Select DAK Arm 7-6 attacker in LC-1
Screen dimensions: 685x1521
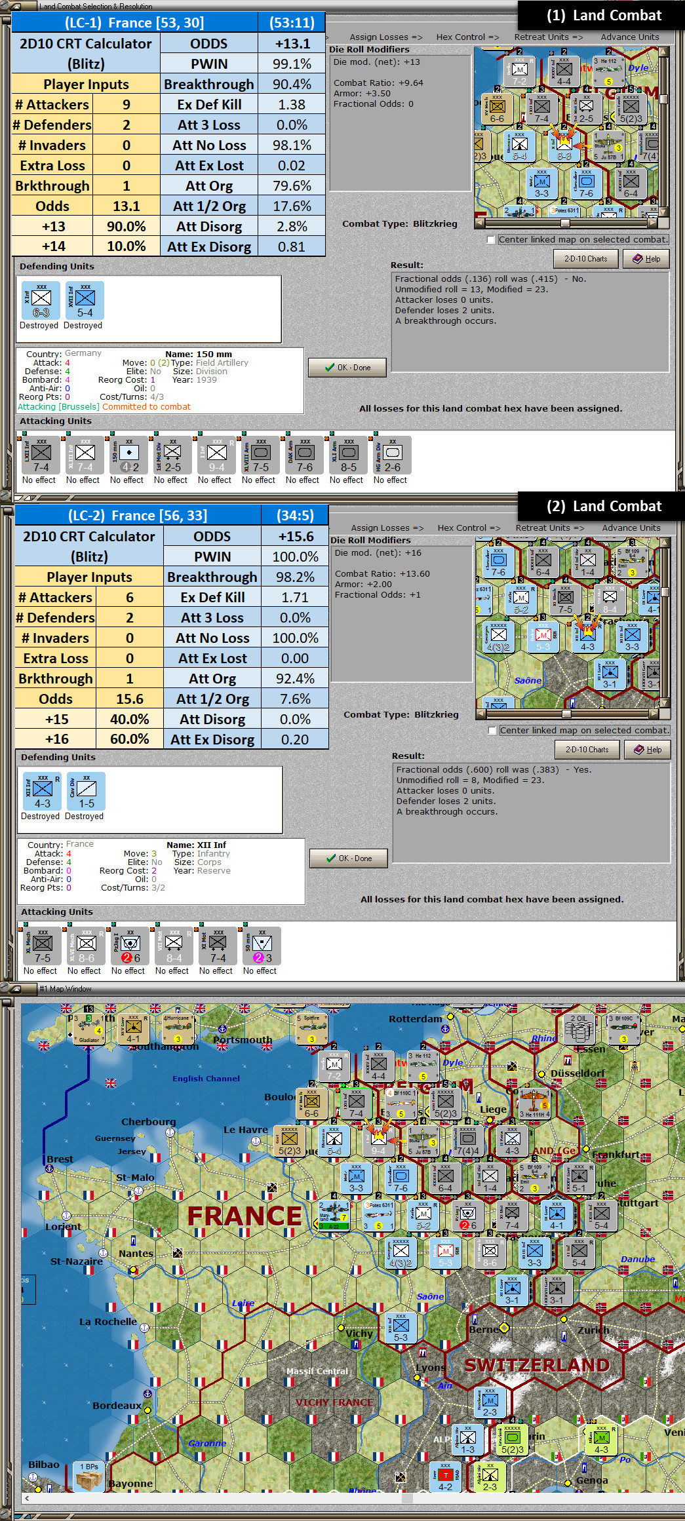[304, 454]
